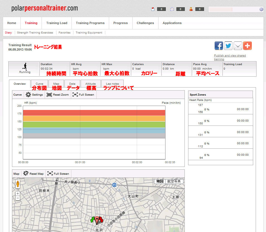Viewport: 266px width, 232px height.
Task: Go to Training Programs section
Action: 90,23
